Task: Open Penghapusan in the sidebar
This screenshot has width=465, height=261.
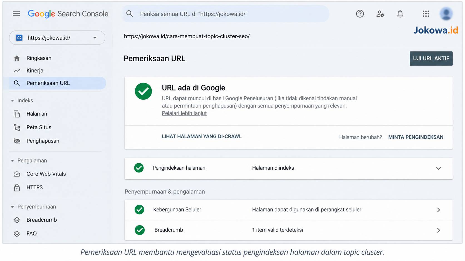Action: (43, 141)
